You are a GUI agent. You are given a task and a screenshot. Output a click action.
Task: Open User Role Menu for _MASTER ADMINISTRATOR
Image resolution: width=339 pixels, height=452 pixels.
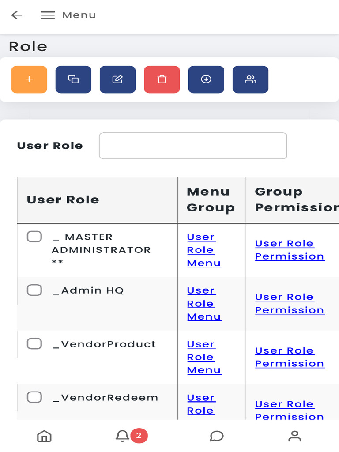[x=203, y=250]
